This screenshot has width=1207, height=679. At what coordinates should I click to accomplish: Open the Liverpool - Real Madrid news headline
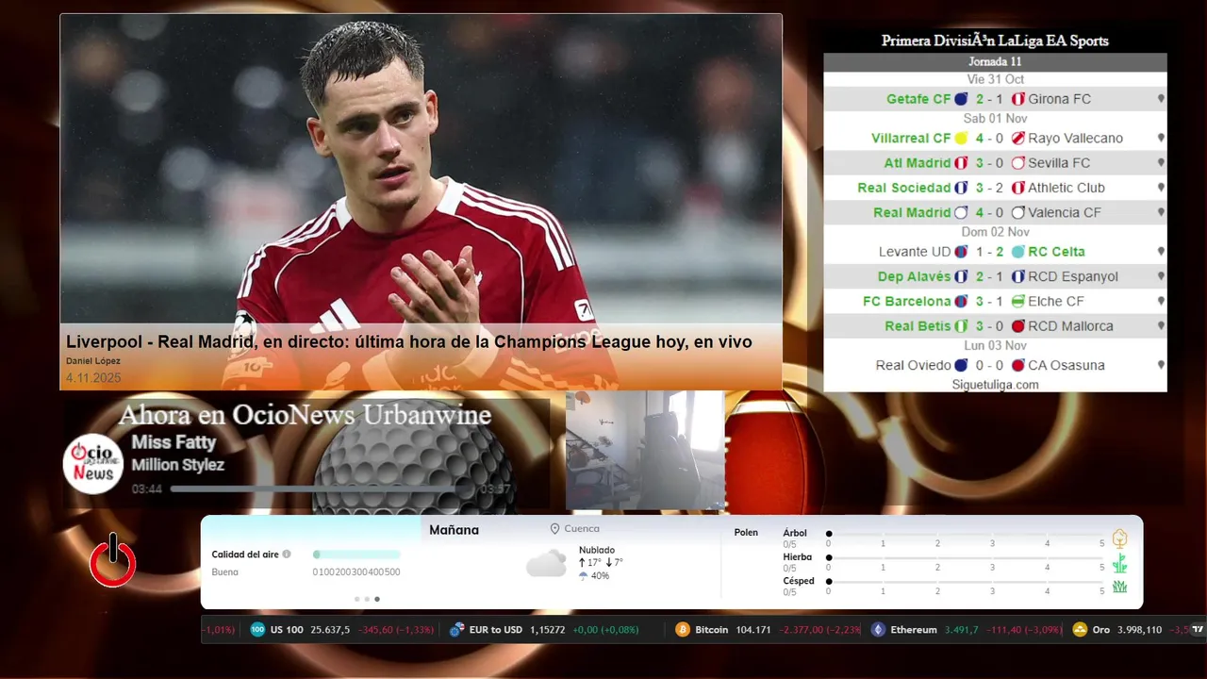[409, 342]
